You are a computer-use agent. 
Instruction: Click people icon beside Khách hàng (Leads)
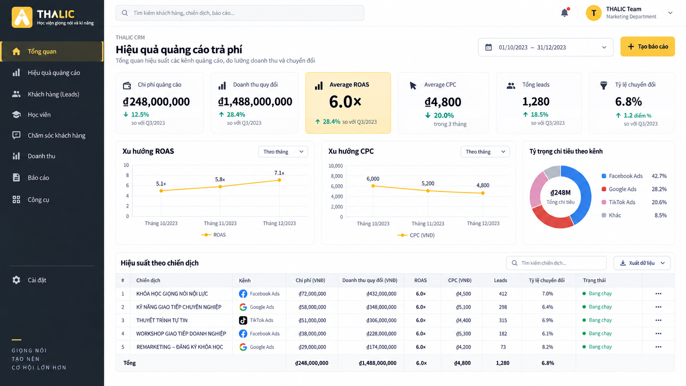16,94
